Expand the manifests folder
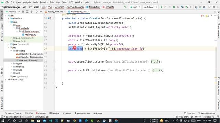The image size is (220, 123). (8, 18)
